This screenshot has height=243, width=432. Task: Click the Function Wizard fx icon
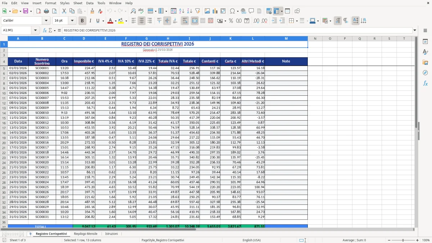coord(45,30)
